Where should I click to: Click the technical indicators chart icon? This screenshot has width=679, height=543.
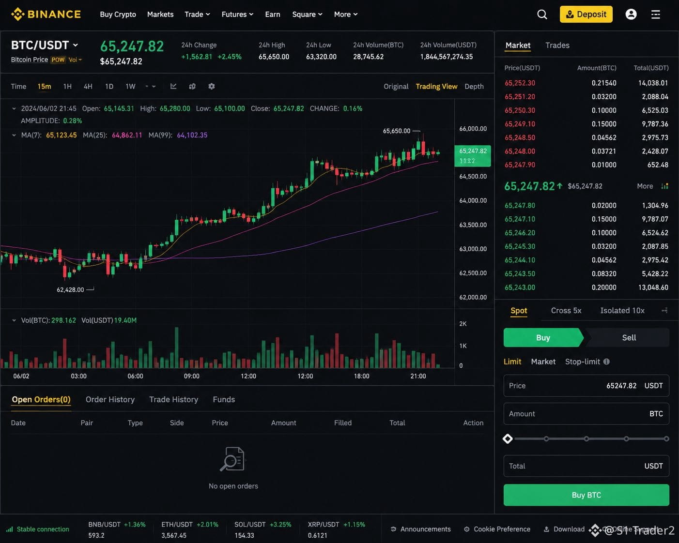173,86
